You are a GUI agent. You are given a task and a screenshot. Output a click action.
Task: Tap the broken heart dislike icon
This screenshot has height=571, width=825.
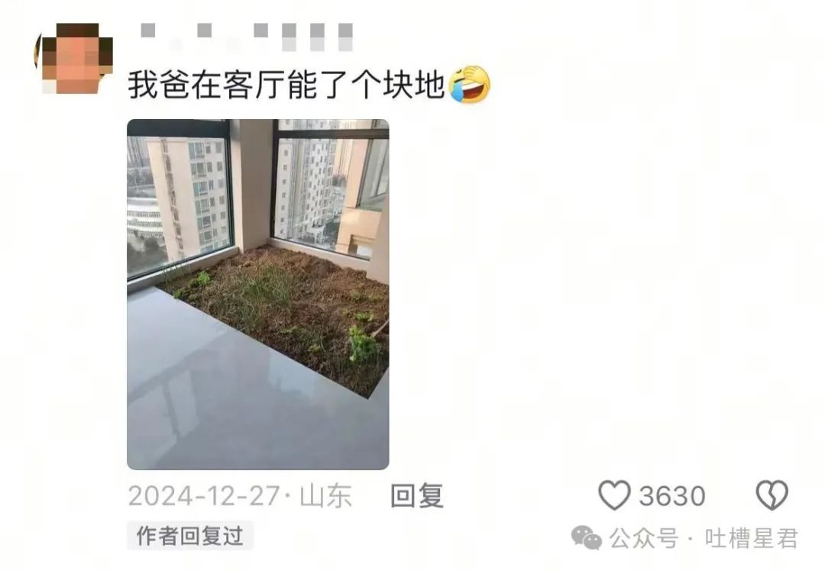(x=772, y=495)
